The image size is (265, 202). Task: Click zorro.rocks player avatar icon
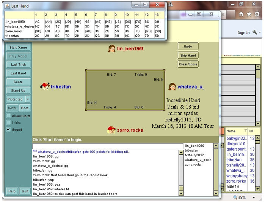click(111, 130)
